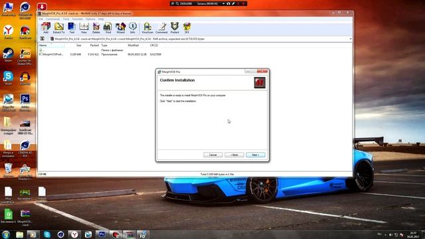Image resolution: width=425 pixels, height=239 pixels.
Task: Click the volume icon in the system tray
Action: pyautogui.click(x=390, y=234)
